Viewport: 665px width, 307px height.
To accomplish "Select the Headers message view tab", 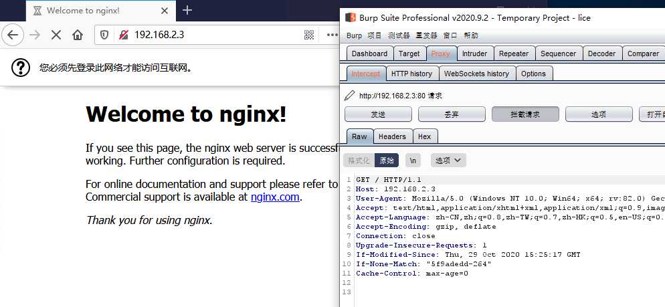I will pos(392,136).
